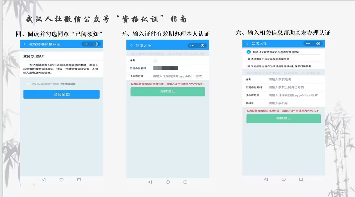The image size is (355, 197).
Task: Click 手机号 label on right phone
Action: (x=250, y=103)
